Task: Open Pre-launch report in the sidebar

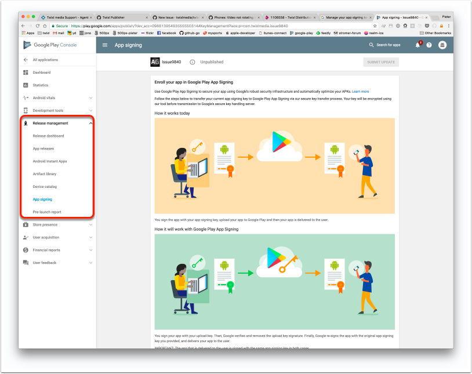Action: point(47,212)
